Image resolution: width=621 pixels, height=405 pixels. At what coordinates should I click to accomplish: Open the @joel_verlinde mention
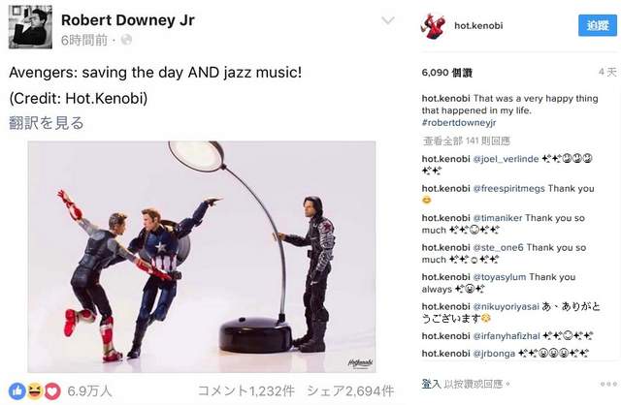[x=506, y=159]
